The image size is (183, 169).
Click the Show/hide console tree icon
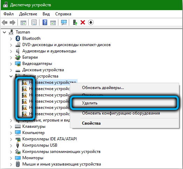coord(23,22)
